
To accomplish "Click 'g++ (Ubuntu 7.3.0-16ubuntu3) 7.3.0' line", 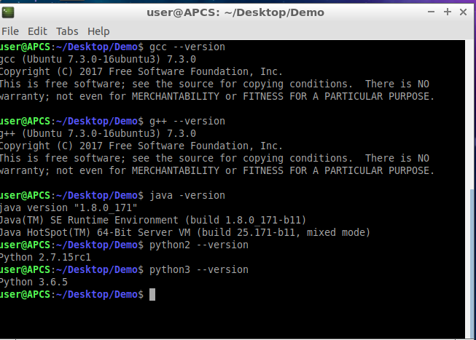I will pos(98,133).
